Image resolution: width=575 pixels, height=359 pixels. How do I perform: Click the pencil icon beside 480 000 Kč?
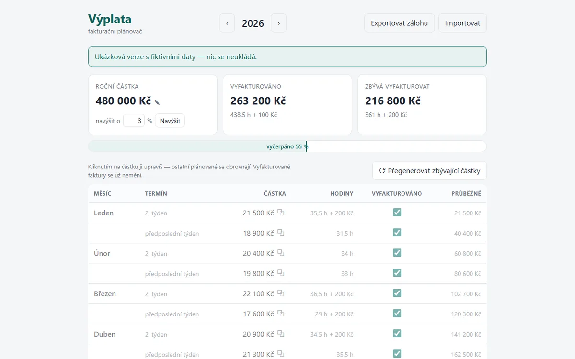pos(157,102)
